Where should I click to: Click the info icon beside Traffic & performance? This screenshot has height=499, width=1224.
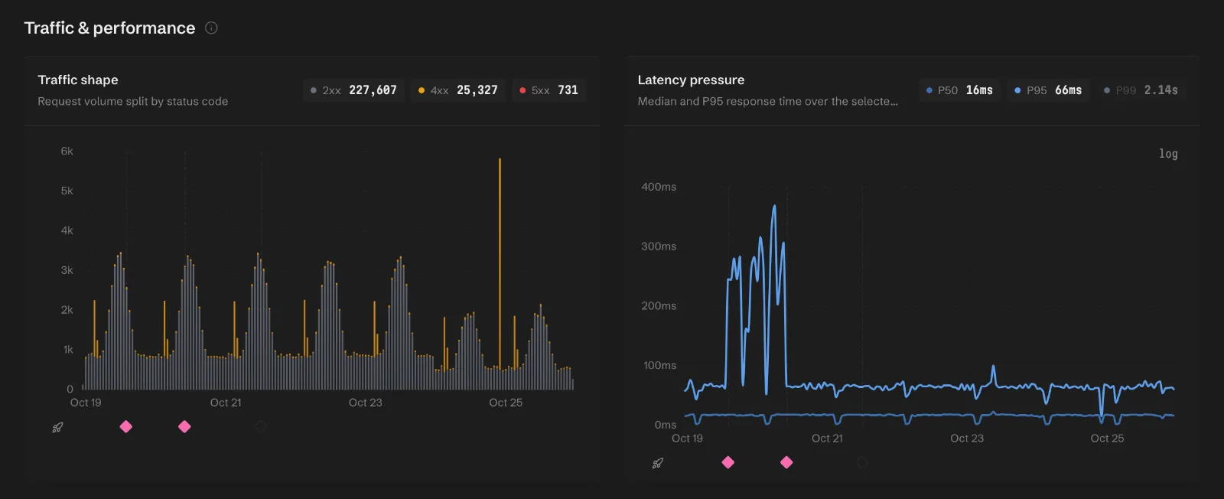click(x=212, y=28)
